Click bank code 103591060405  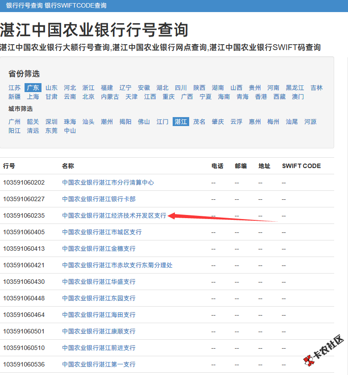pos(24,232)
